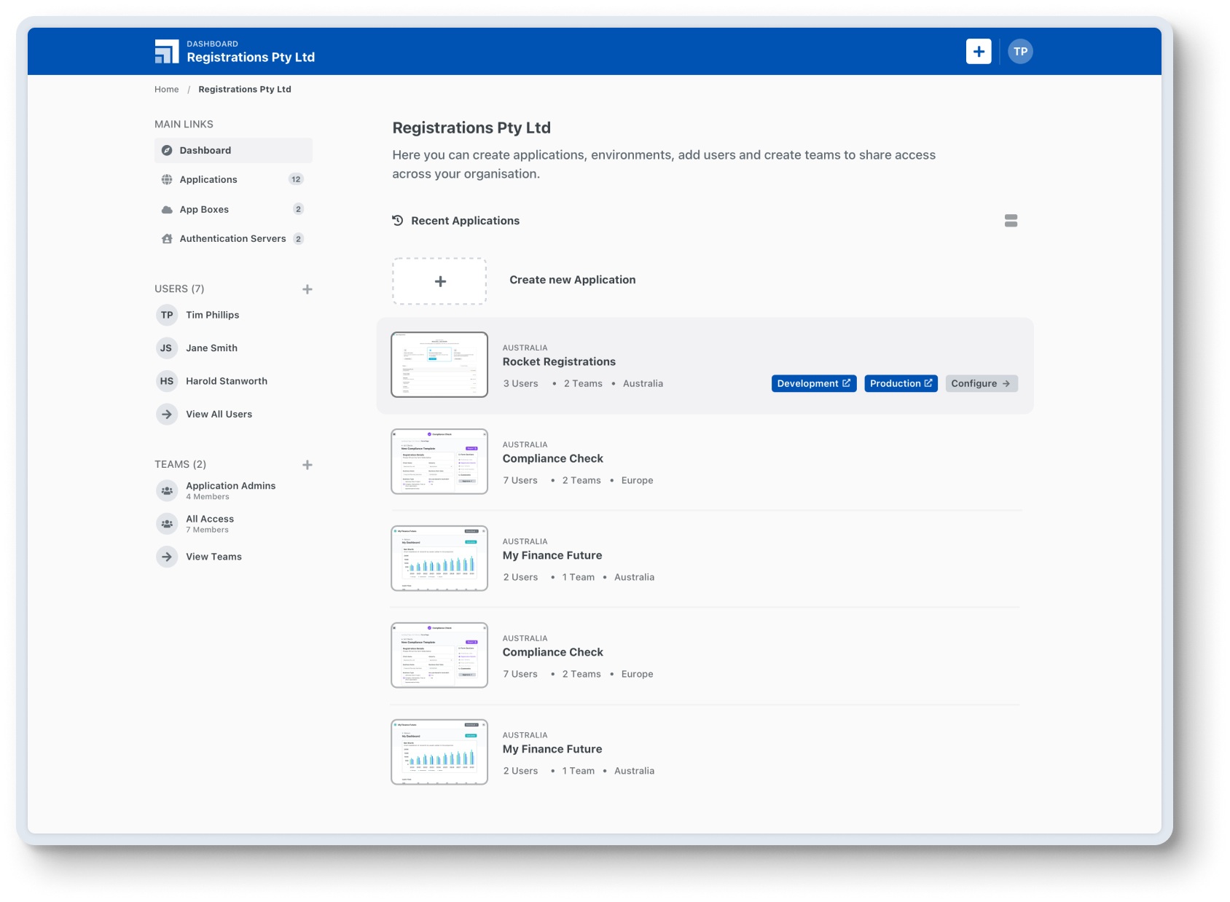
Task: Open the All Access team
Action: coord(210,524)
